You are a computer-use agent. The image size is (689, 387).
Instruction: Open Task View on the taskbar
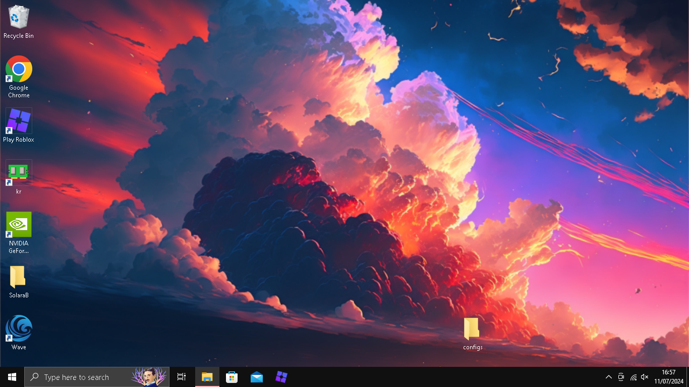pos(182,377)
